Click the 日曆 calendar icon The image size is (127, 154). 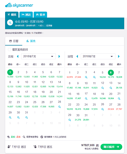point(11,41)
